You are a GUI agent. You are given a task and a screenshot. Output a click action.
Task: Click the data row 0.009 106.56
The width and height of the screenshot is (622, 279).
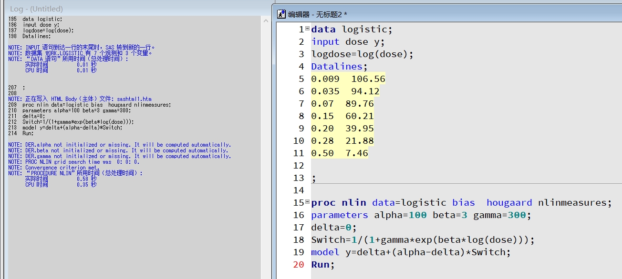pos(348,79)
